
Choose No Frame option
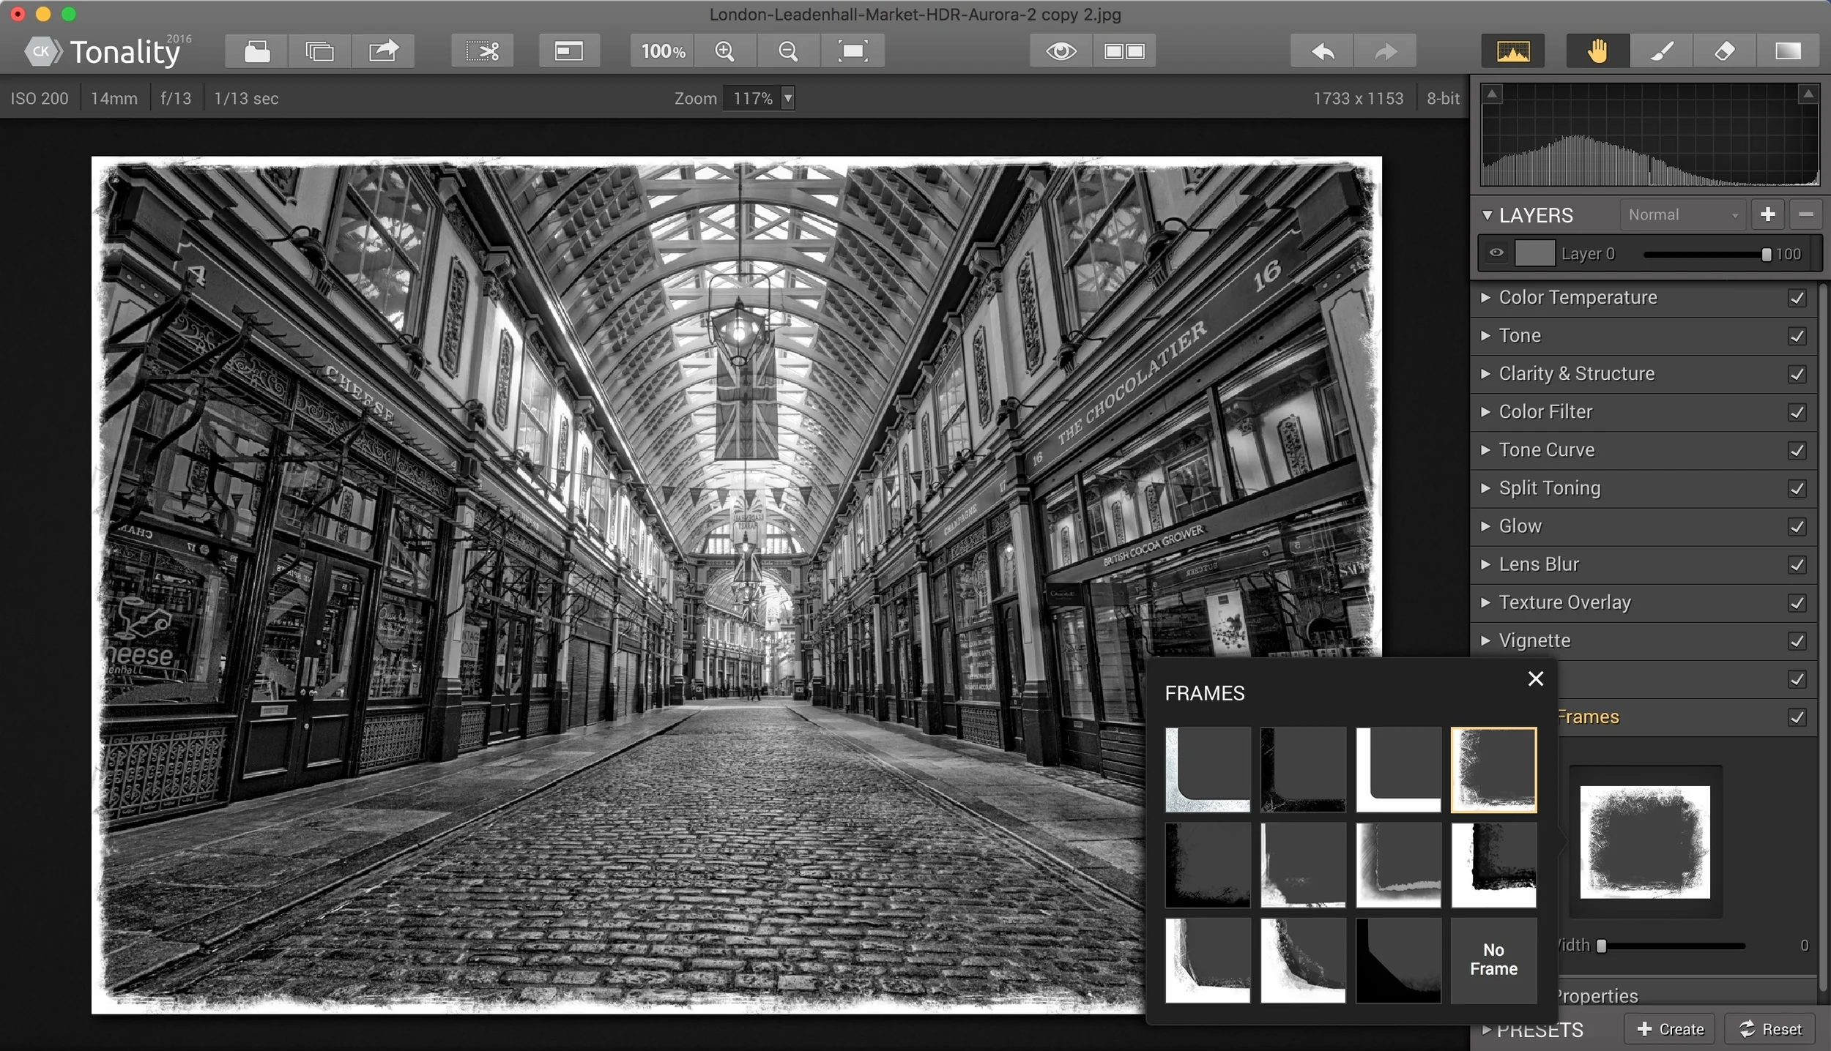[1493, 960]
